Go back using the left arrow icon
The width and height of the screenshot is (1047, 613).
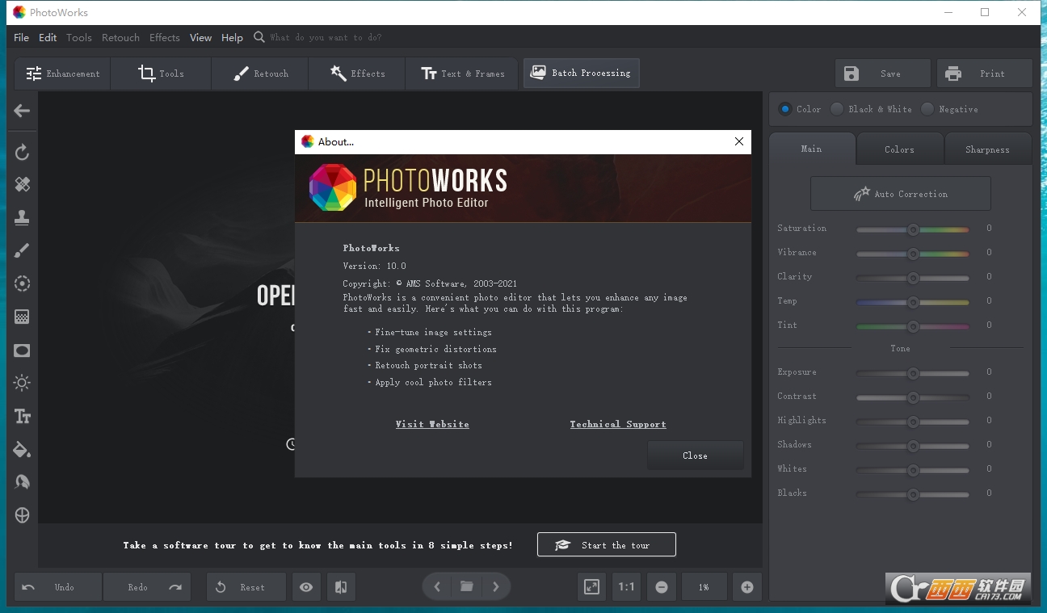click(22, 111)
